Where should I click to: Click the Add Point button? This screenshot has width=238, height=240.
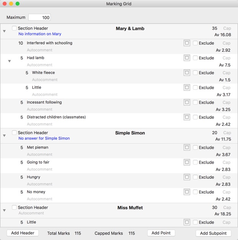(x=161, y=233)
